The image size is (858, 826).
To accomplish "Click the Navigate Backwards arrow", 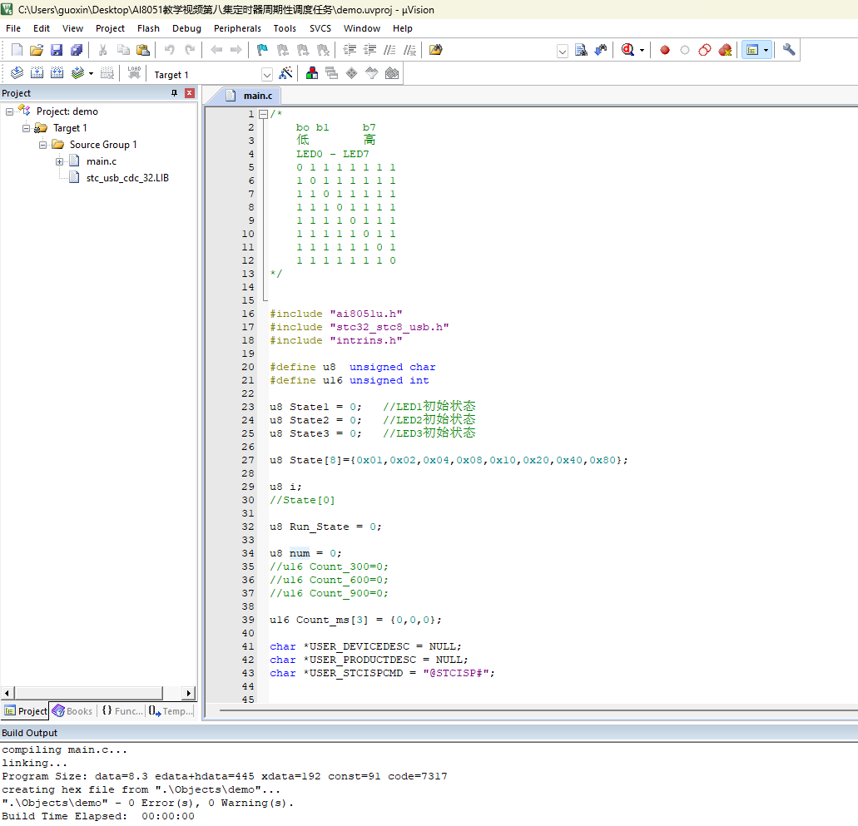I will click(216, 51).
